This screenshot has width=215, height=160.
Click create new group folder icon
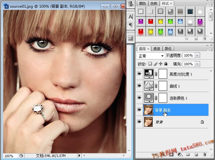click(188, 154)
